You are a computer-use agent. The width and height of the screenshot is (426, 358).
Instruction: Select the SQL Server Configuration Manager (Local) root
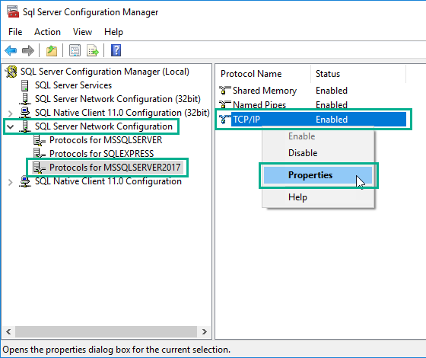[x=105, y=72]
